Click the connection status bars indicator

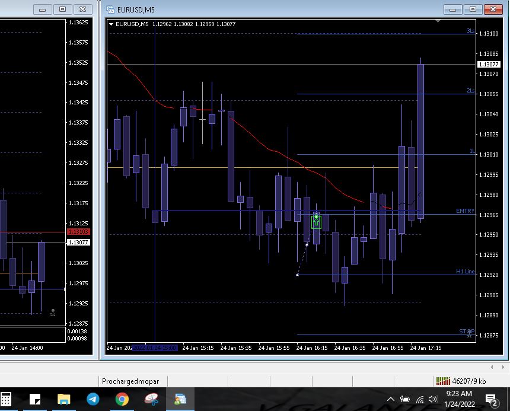tap(443, 381)
